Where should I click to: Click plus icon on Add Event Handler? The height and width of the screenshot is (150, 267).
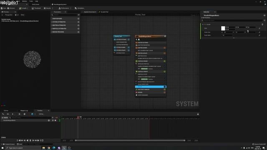(164, 90)
